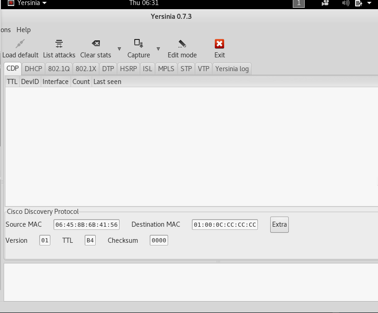Open the List attacks toolbar icon

pos(59,44)
